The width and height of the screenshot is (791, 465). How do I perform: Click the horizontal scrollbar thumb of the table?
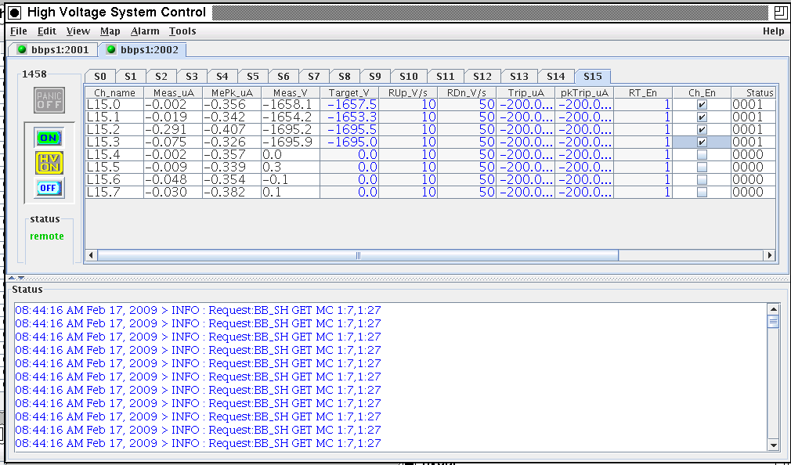[x=358, y=255]
